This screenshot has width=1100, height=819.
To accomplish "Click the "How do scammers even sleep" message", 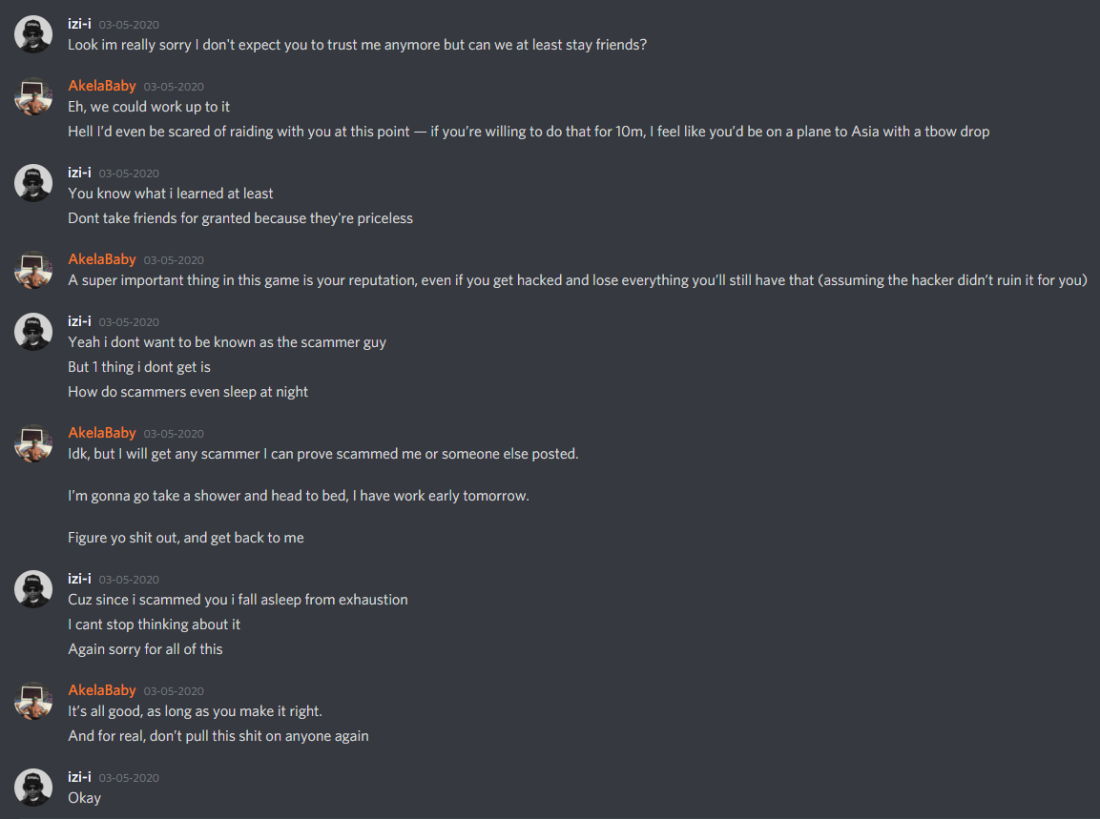I will (188, 392).
